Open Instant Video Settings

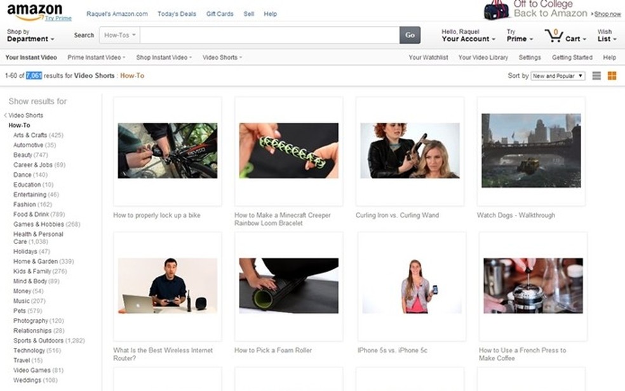[530, 57]
